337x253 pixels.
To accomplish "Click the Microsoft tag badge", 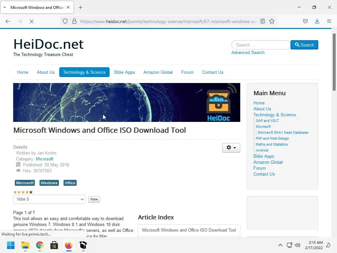I will 25,183.
